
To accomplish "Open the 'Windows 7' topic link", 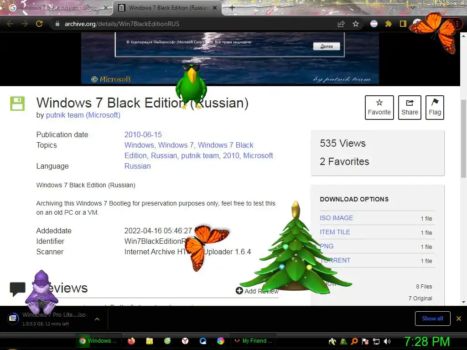I will tap(176, 145).
